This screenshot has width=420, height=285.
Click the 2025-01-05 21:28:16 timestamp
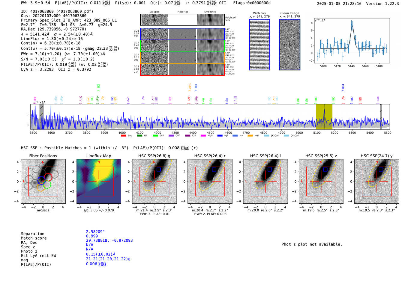tap(339, 4)
